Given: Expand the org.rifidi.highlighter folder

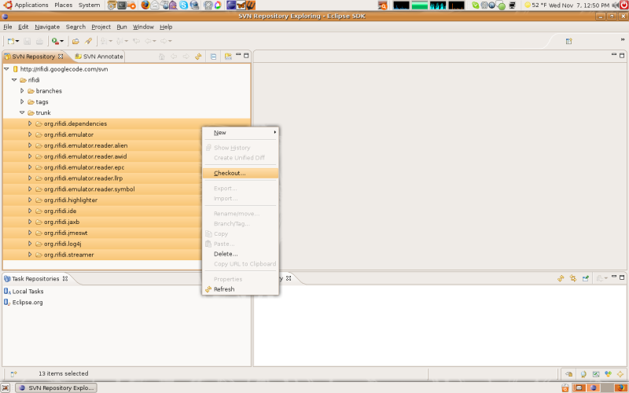Looking at the screenshot, I should point(30,200).
